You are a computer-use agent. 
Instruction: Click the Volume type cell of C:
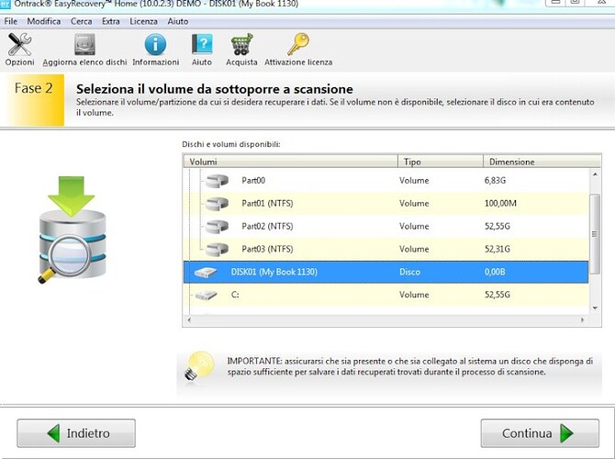[414, 295]
